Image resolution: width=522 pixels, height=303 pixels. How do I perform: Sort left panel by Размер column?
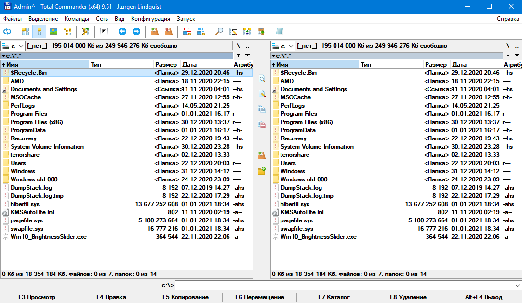pyautogui.click(x=166, y=65)
